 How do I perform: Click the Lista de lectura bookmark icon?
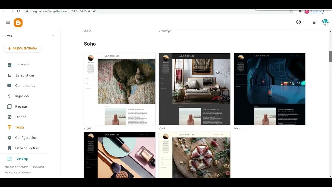10,148
